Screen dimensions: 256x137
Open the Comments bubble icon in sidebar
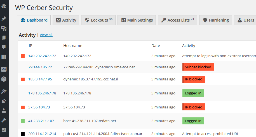tap(4, 47)
